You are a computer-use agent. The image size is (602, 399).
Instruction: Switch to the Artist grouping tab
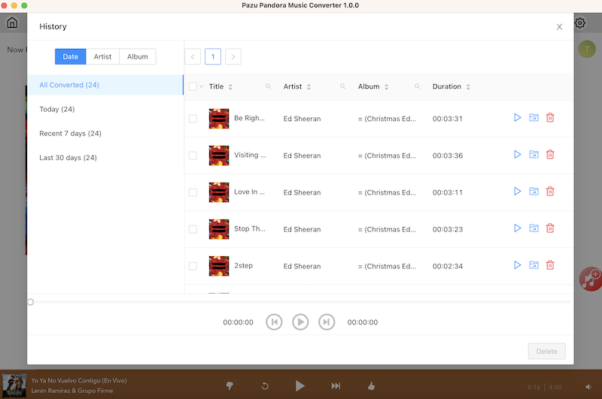102,56
